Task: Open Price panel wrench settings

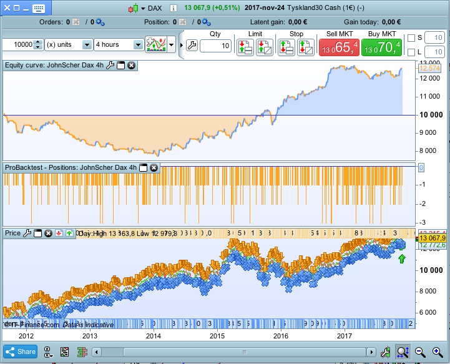Action: (x=27, y=233)
